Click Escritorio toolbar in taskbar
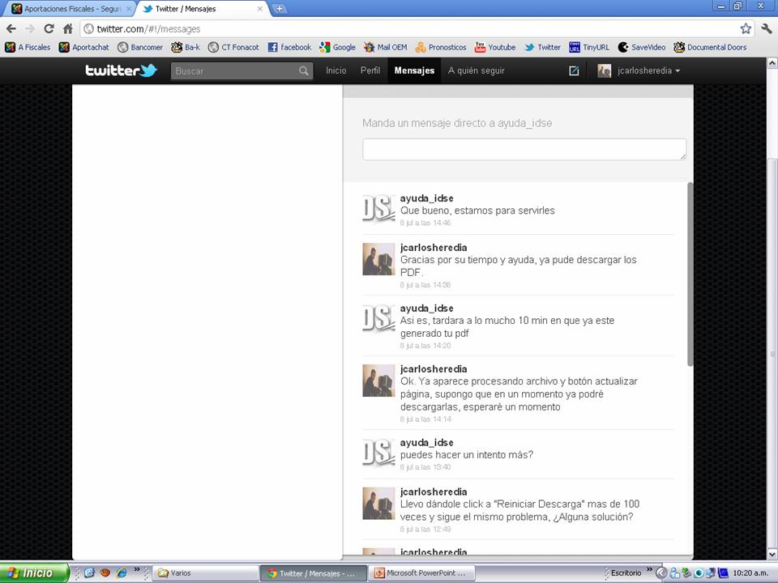This screenshot has height=583, width=778. point(626,573)
